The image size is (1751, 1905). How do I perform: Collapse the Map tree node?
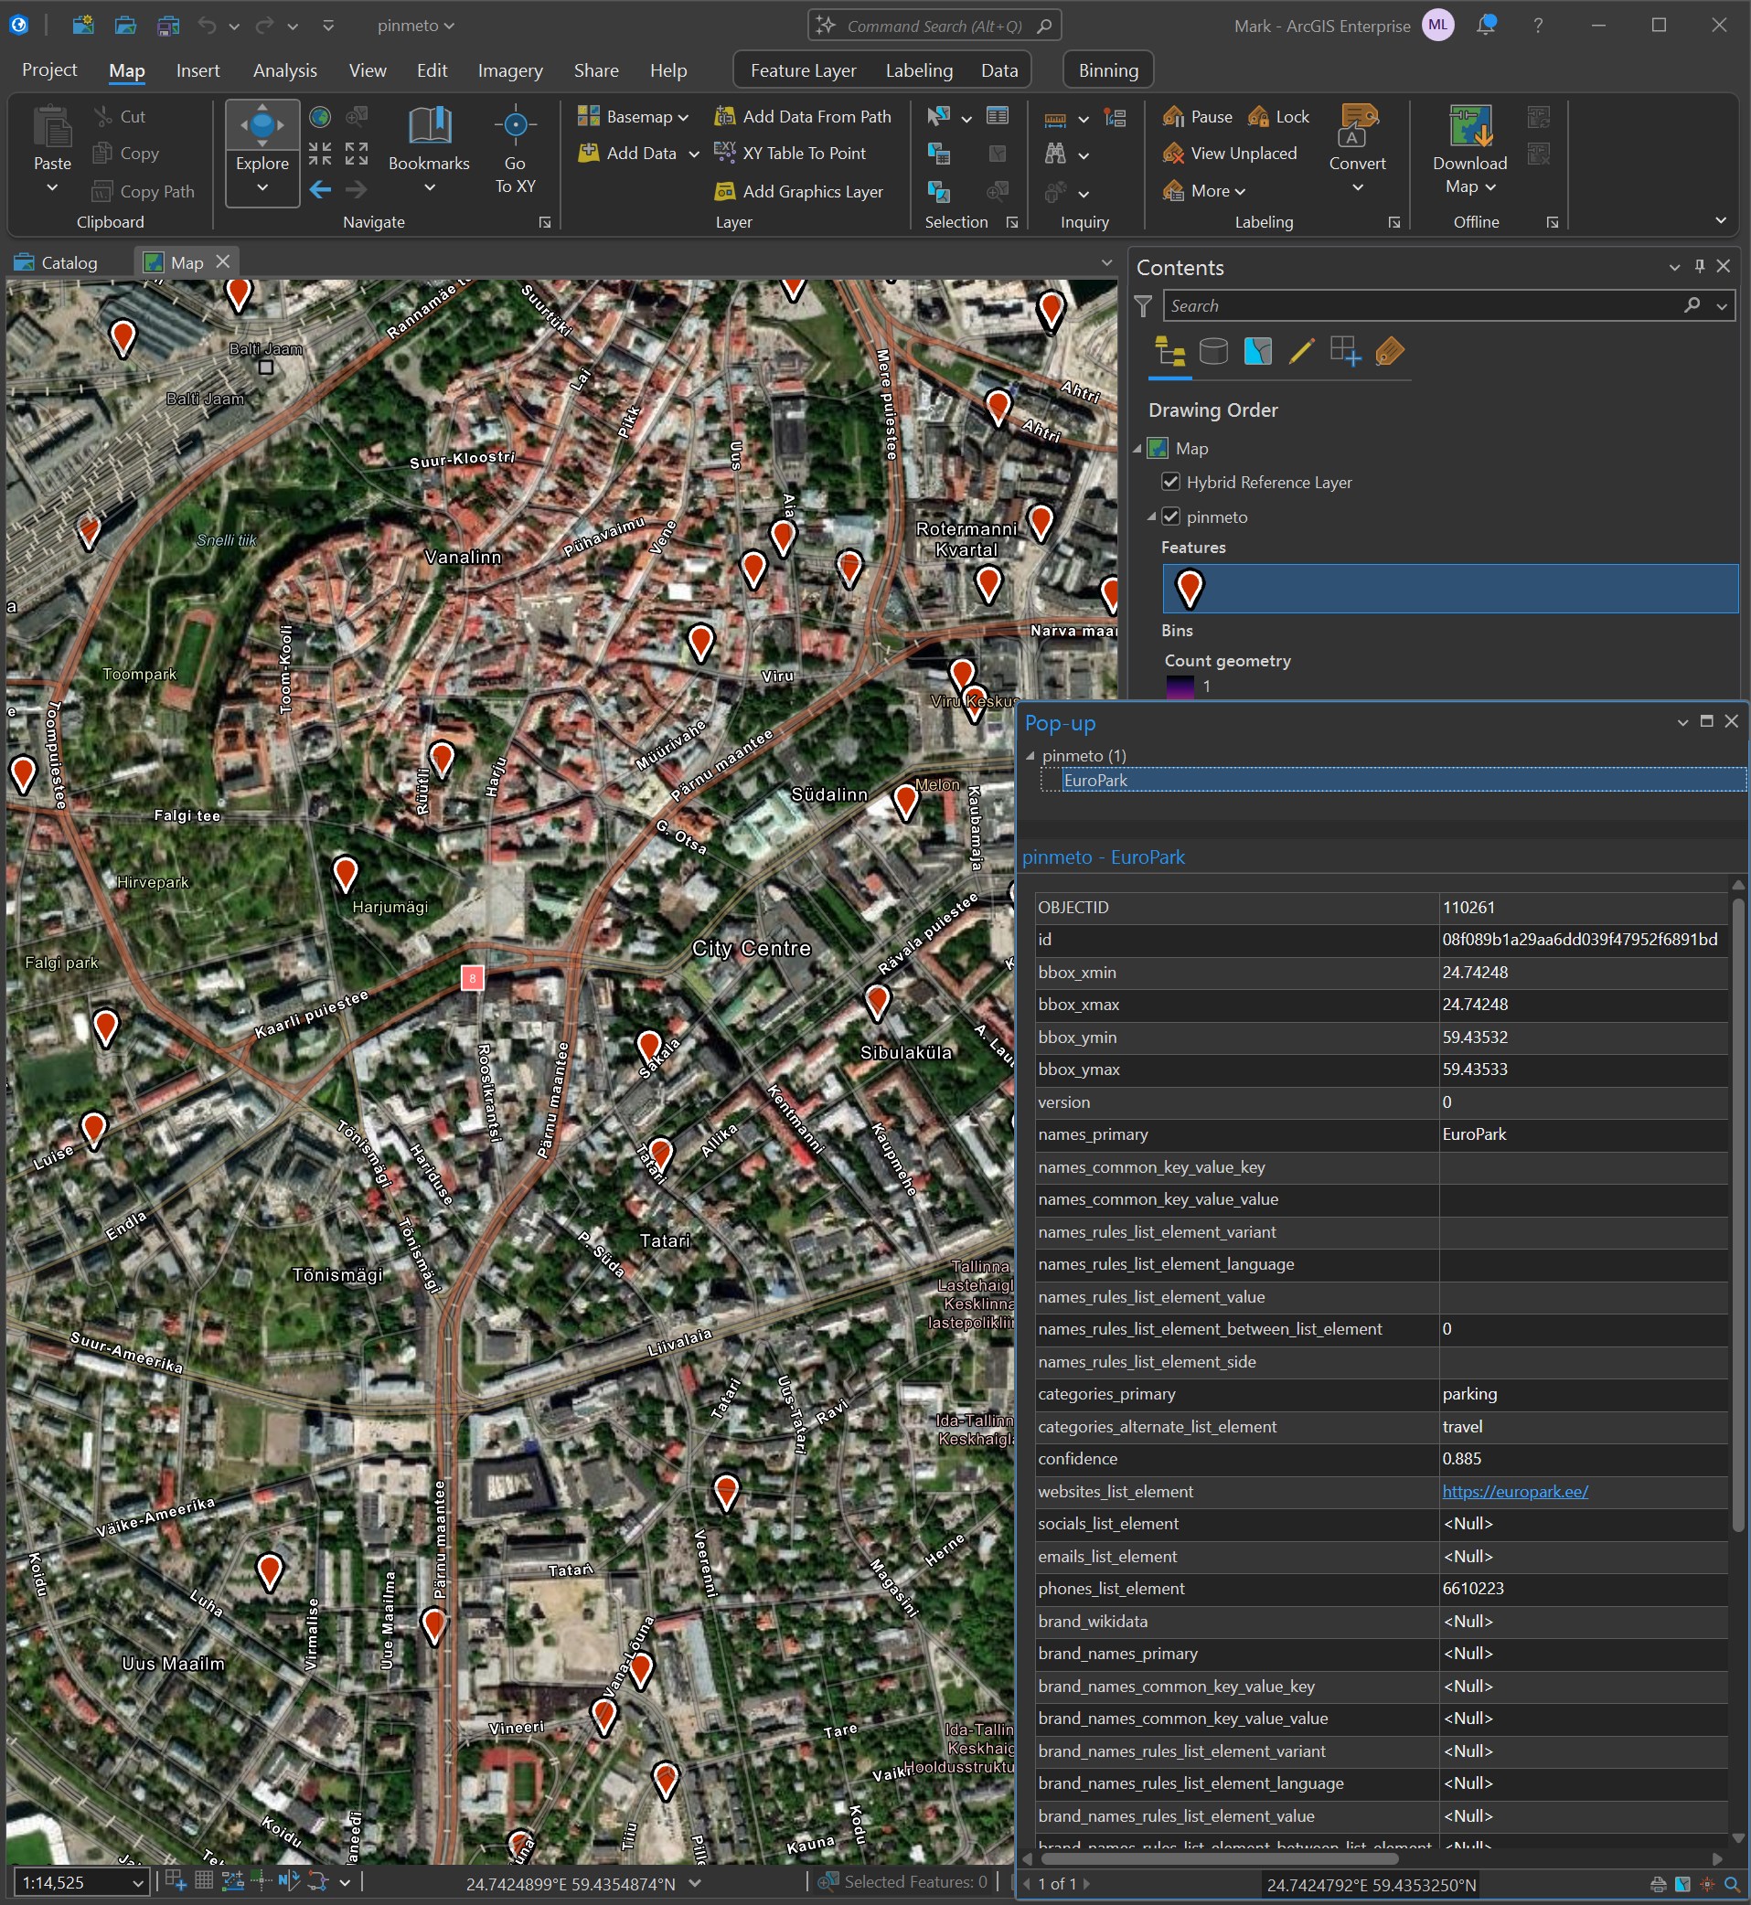[1138, 449]
